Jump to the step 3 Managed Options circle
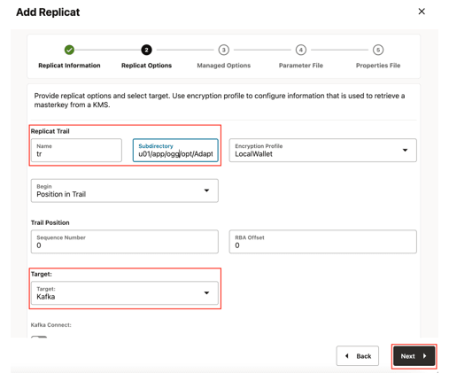449x381 pixels. click(224, 50)
